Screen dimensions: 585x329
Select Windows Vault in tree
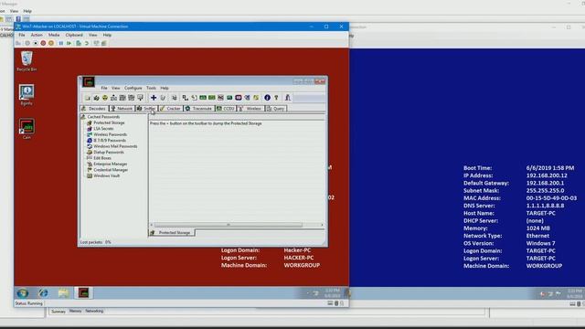pyautogui.click(x=107, y=175)
